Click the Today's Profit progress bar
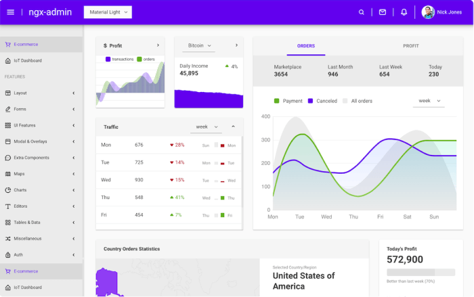The image size is (474, 297). coord(421,272)
